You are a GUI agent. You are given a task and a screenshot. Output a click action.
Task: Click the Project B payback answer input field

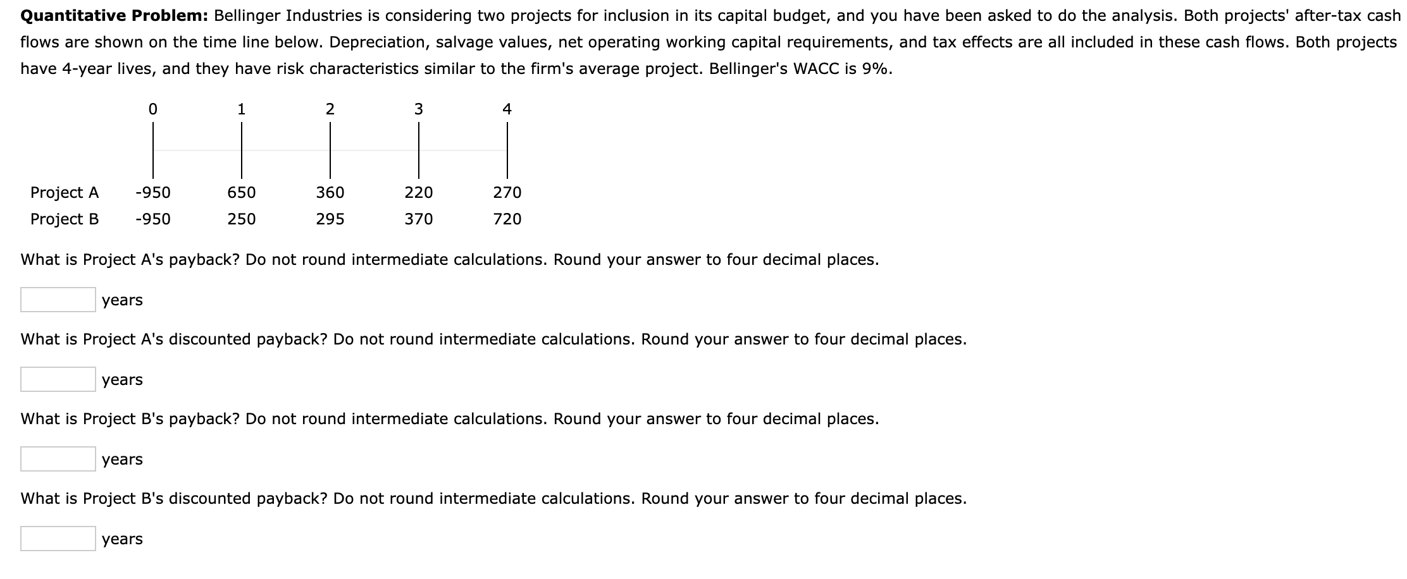[57, 460]
